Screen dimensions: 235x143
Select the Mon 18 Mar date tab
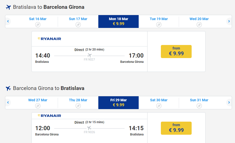point(119,21)
